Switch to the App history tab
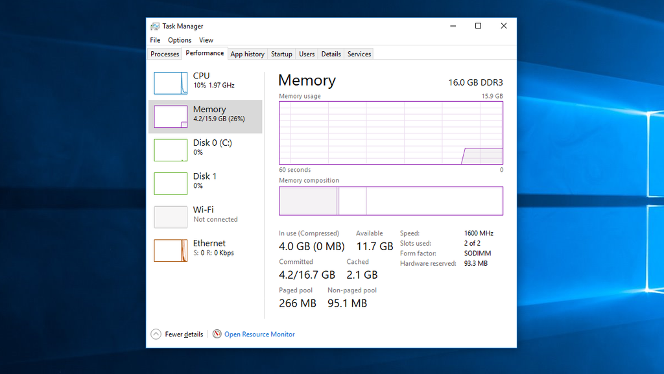Screen dimensions: 664x374 pos(247,54)
